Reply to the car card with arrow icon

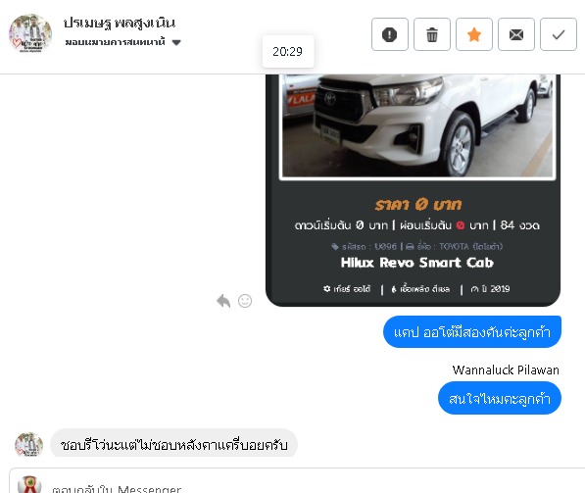point(223,301)
